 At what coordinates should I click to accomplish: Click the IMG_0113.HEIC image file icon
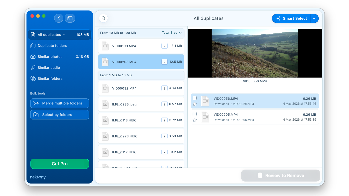pos(105,120)
